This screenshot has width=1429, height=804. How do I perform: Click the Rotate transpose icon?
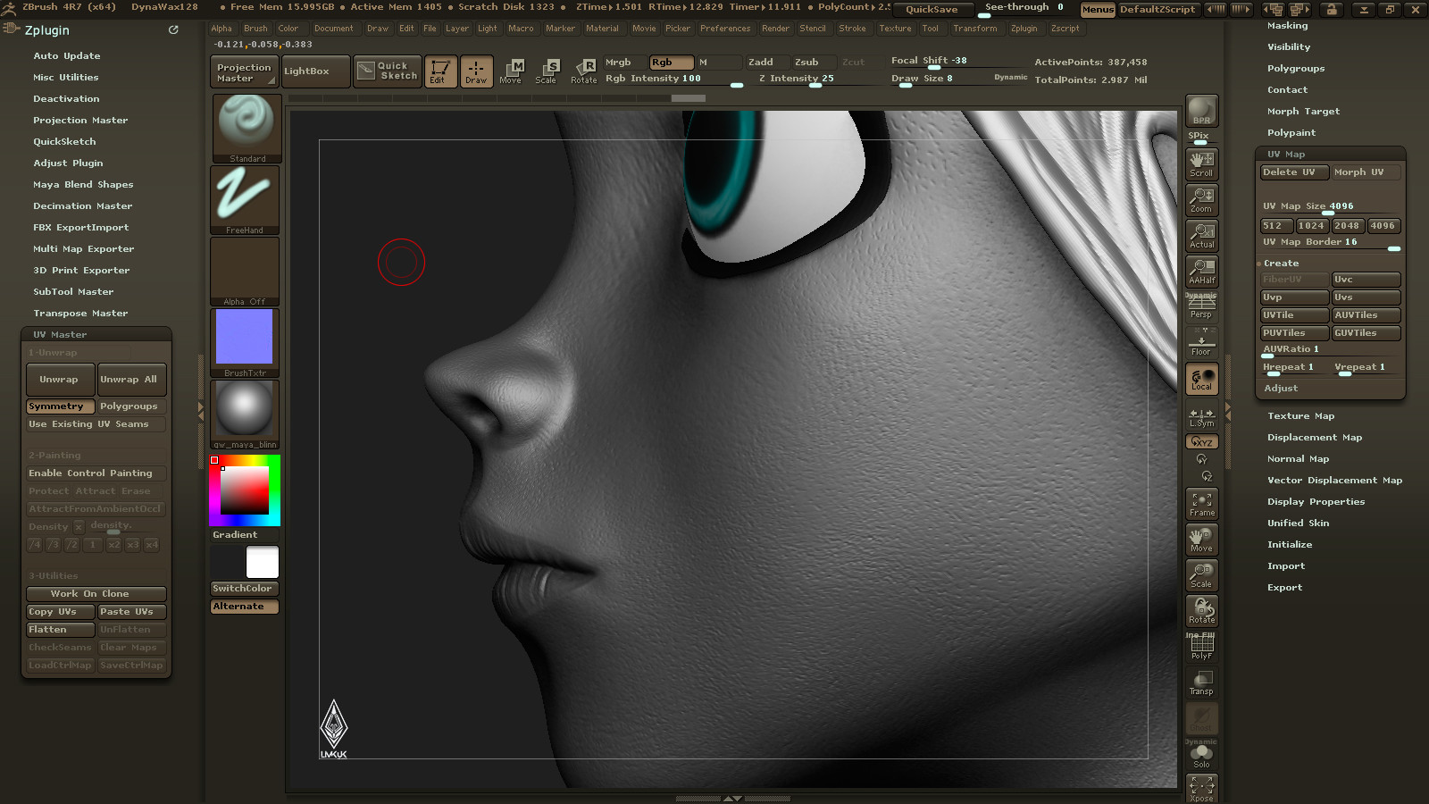point(585,71)
